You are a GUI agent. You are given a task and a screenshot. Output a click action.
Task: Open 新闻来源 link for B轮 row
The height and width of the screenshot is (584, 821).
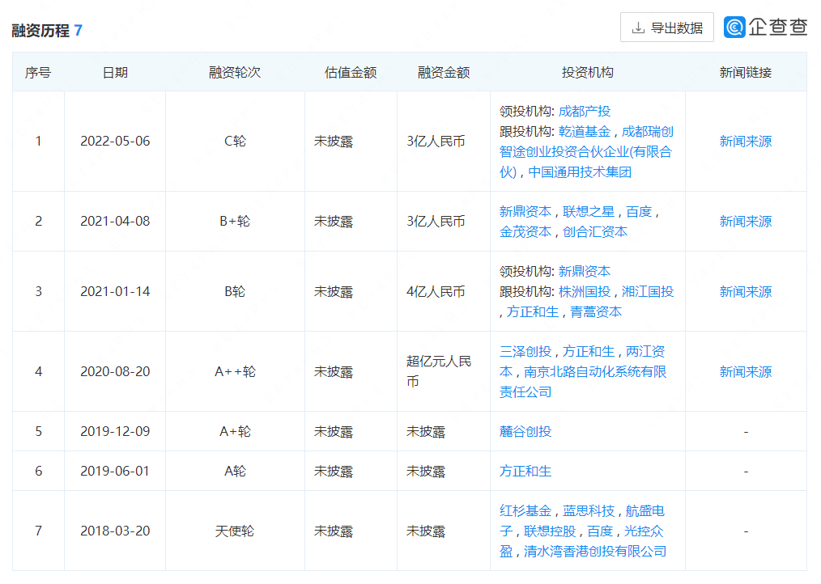(745, 291)
